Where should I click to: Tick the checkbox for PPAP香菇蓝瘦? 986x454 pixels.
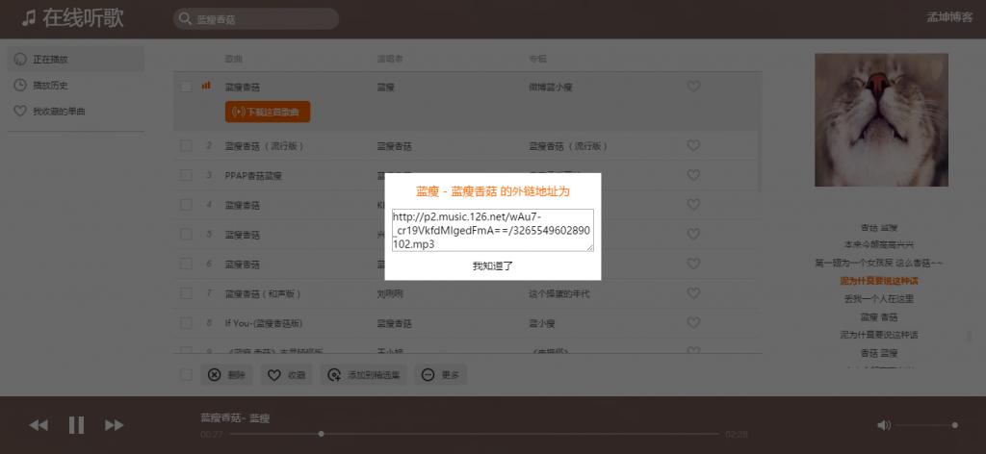[186, 175]
